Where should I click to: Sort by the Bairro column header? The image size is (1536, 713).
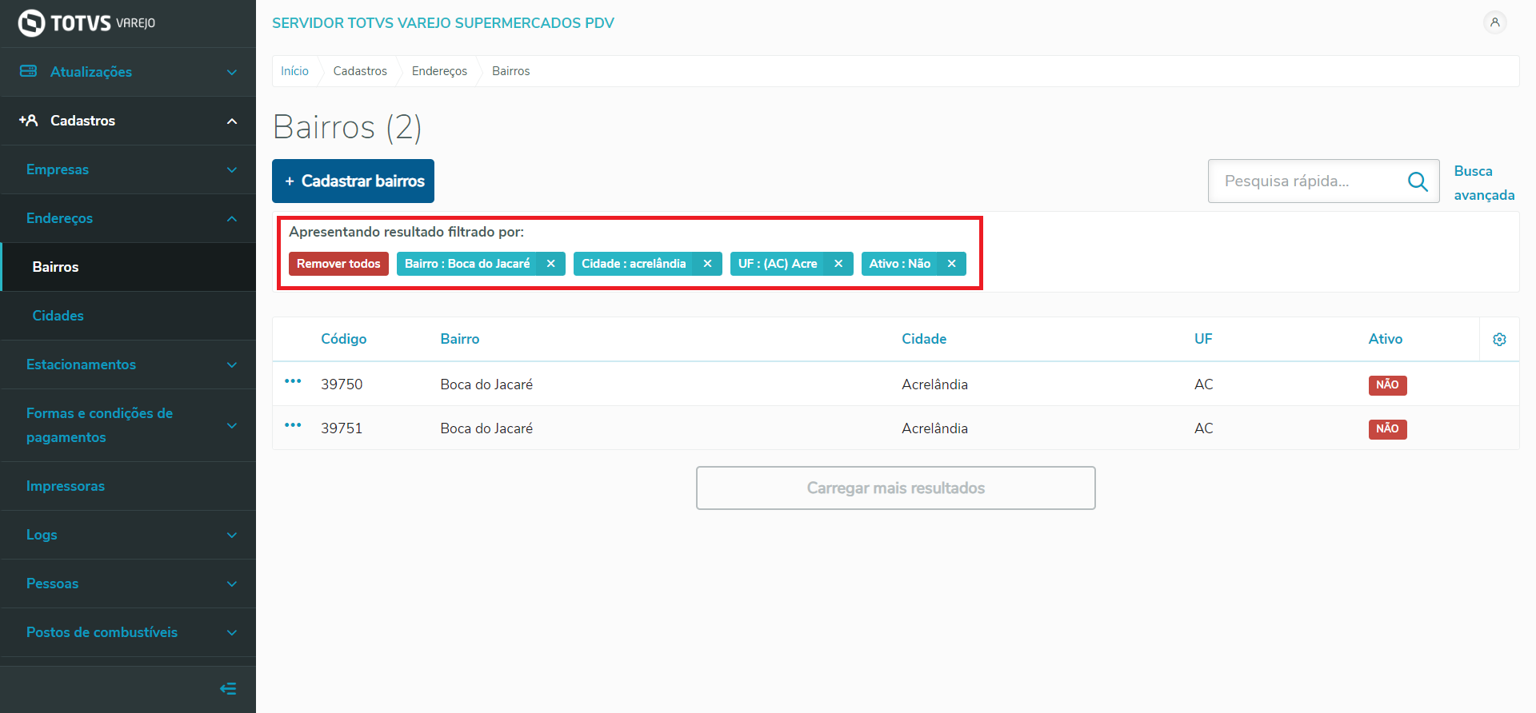[460, 339]
